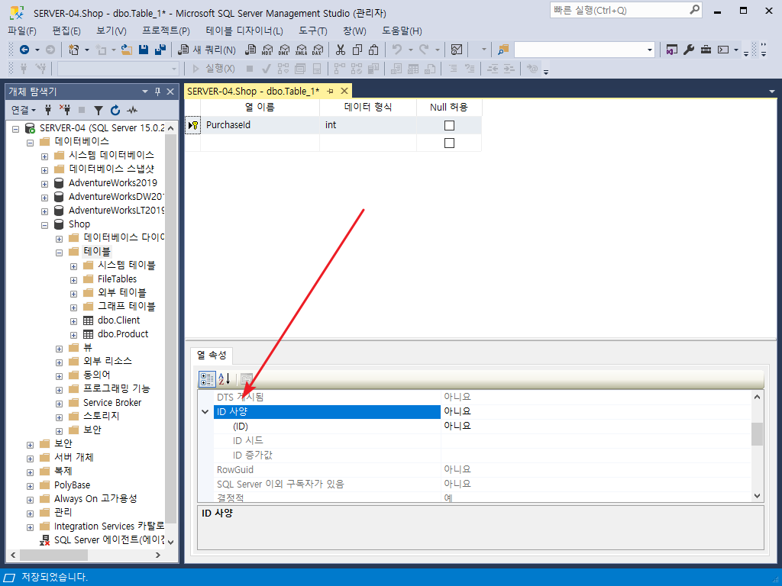Close the dbo.Table_1 tab
The height and width of the screenshot is (586, 782).
[344, 92]
